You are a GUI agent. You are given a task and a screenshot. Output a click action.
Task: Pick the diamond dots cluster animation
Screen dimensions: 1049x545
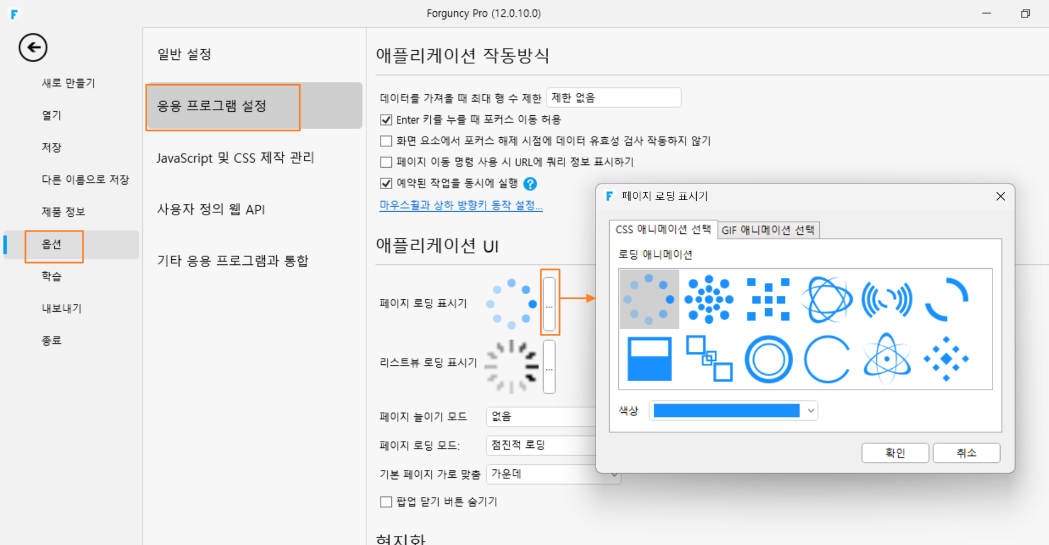(x=946, y=359)
